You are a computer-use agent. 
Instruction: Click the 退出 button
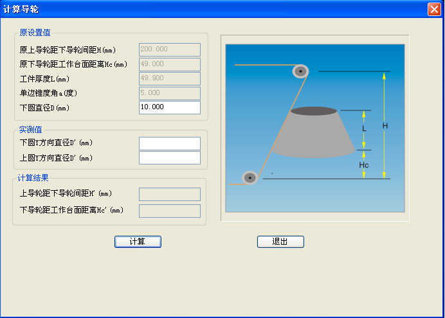(280, 242)
